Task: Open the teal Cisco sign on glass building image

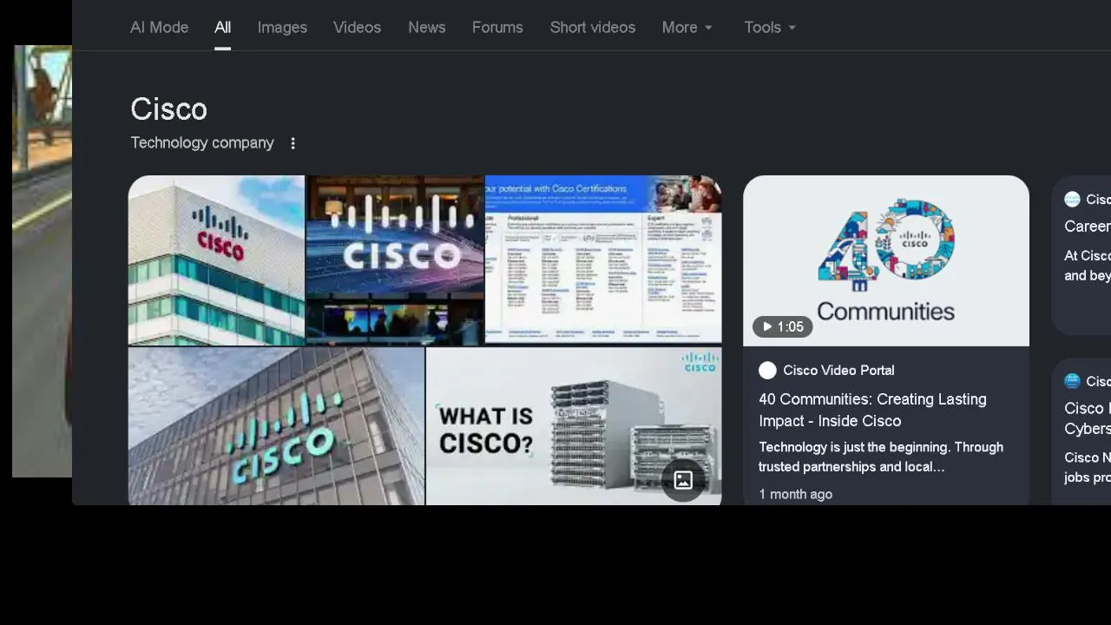Action: click(276, 426)
